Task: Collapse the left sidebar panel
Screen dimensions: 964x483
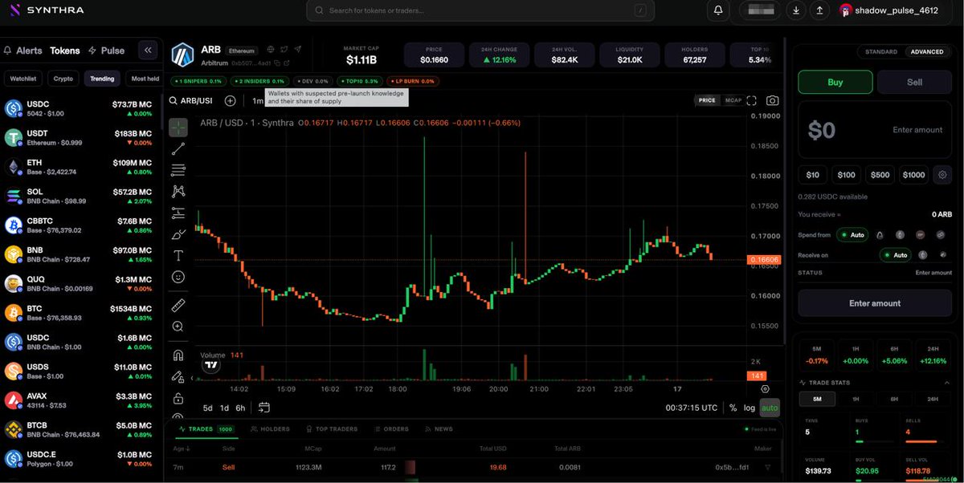Action: [148, 50]
